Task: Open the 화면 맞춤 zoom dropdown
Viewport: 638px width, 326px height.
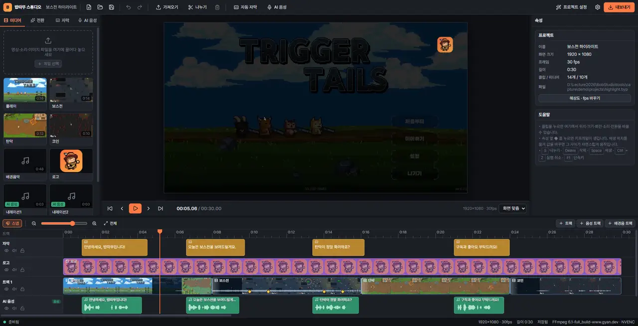Action: (513, 208)
